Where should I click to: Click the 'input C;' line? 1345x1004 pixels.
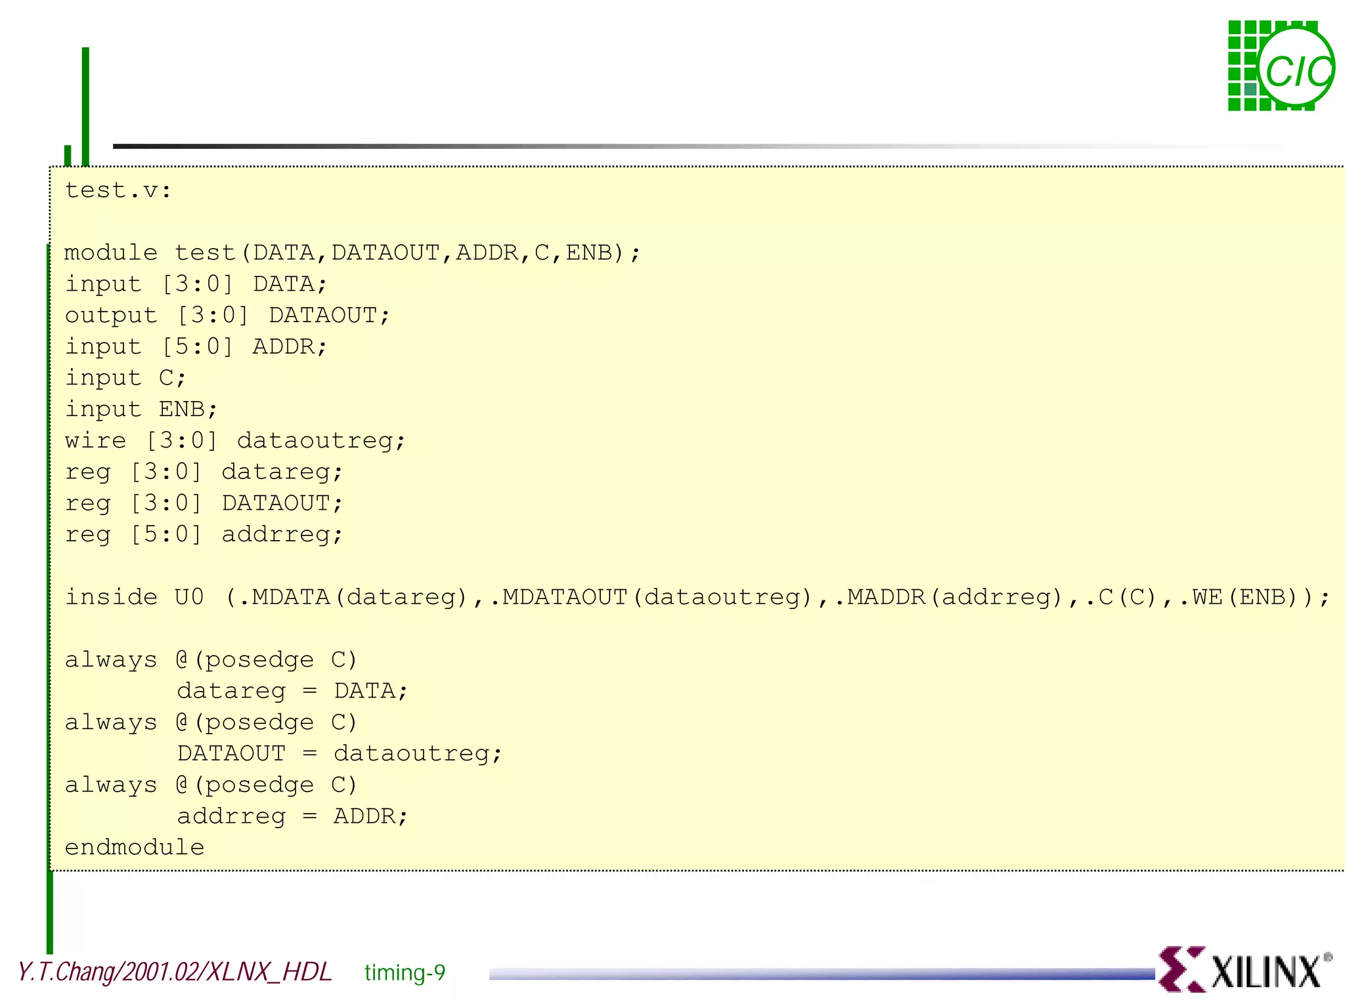pos(125,378)
